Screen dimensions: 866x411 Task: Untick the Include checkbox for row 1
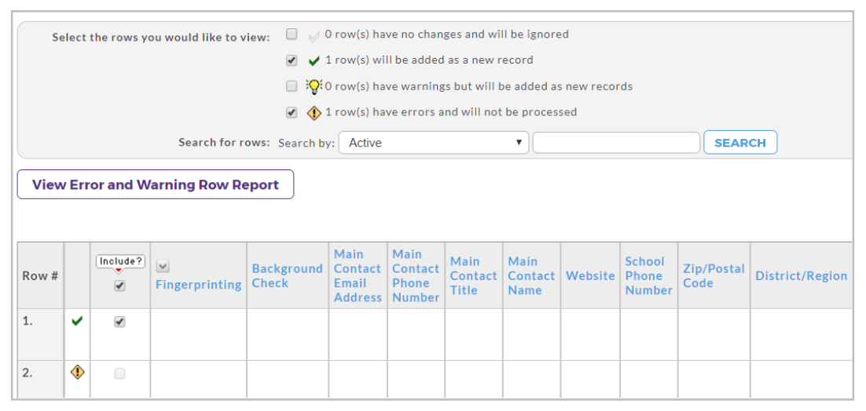coord(119,322)
